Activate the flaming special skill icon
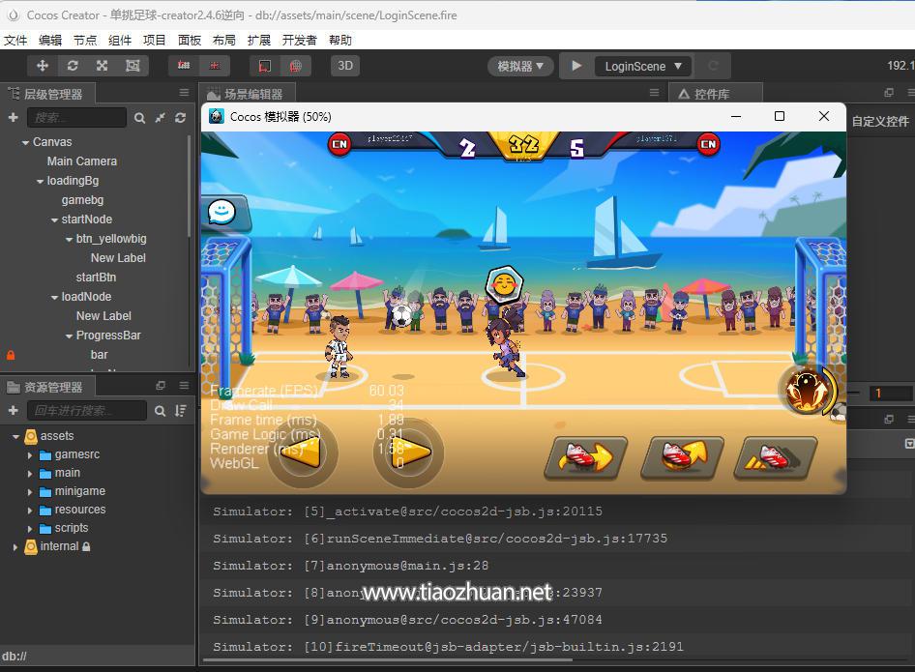This screenshot has height=672, width=915. (808, 391)
